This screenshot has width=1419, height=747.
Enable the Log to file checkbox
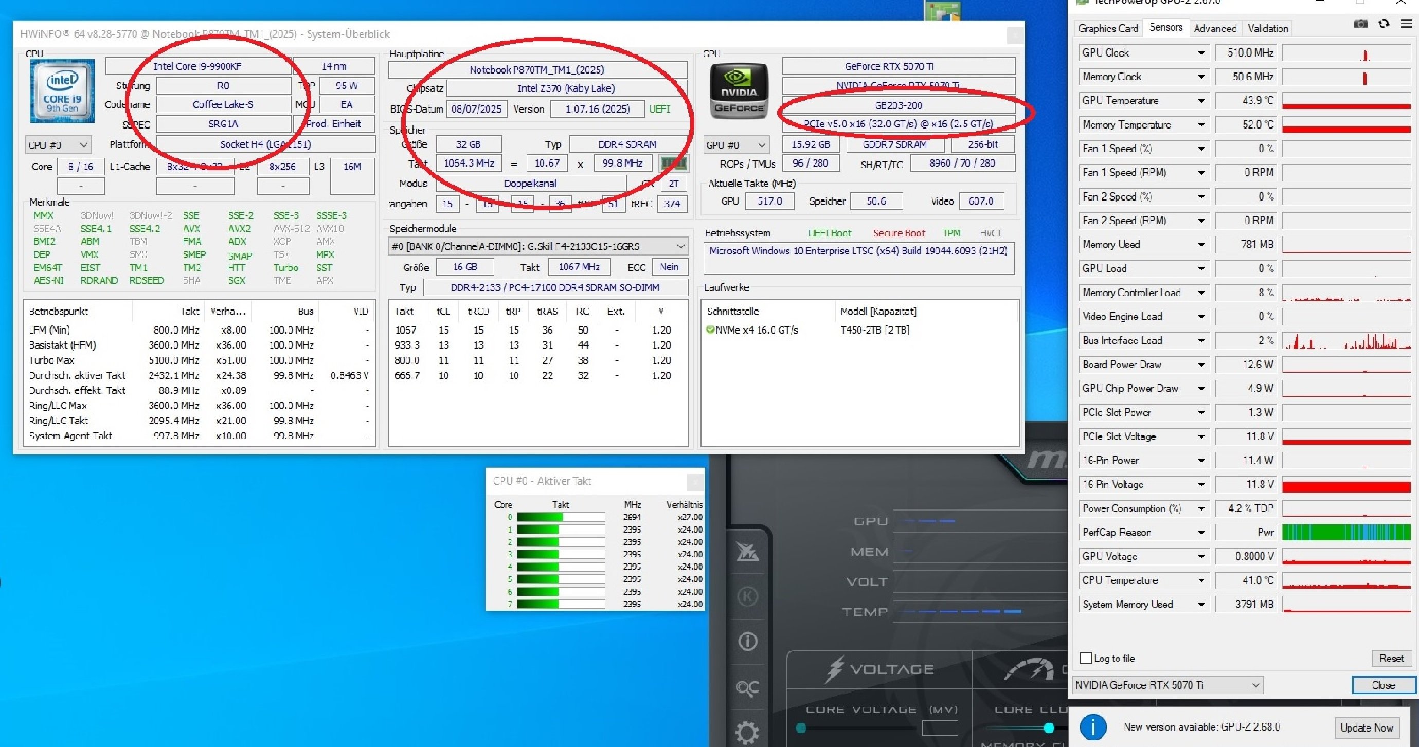[x=1086, y=659]
